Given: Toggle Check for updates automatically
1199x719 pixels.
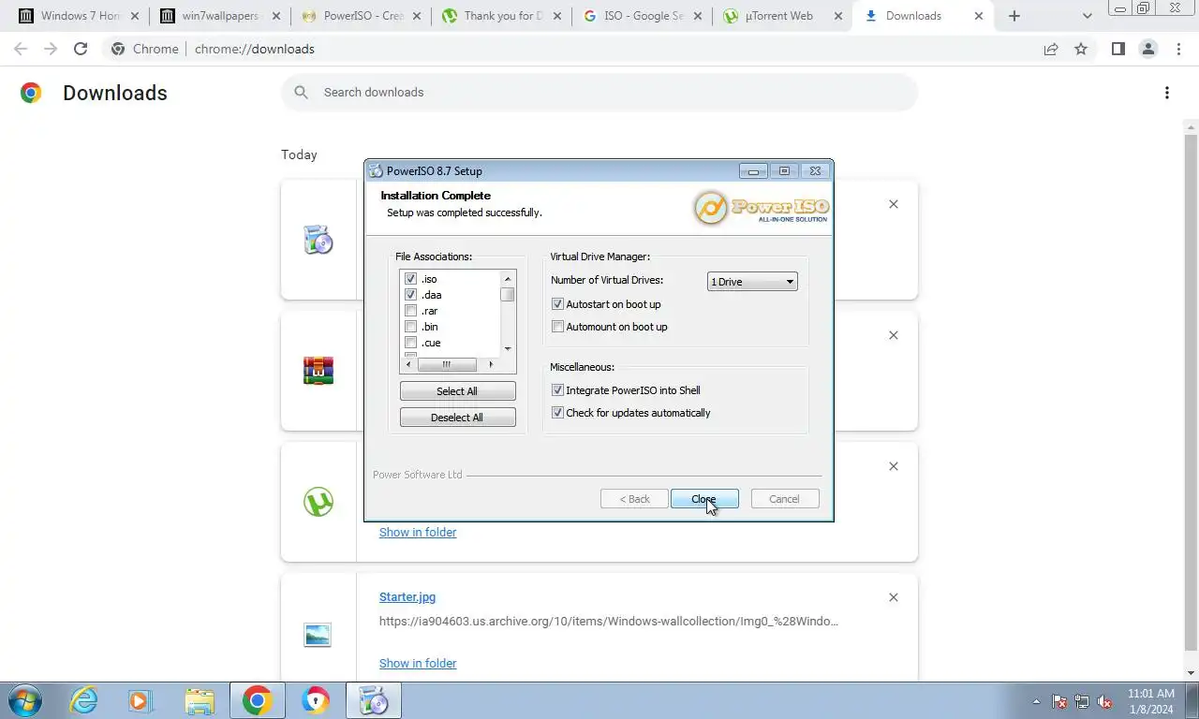Looking at the screenshot, I should tap(558, 413).
